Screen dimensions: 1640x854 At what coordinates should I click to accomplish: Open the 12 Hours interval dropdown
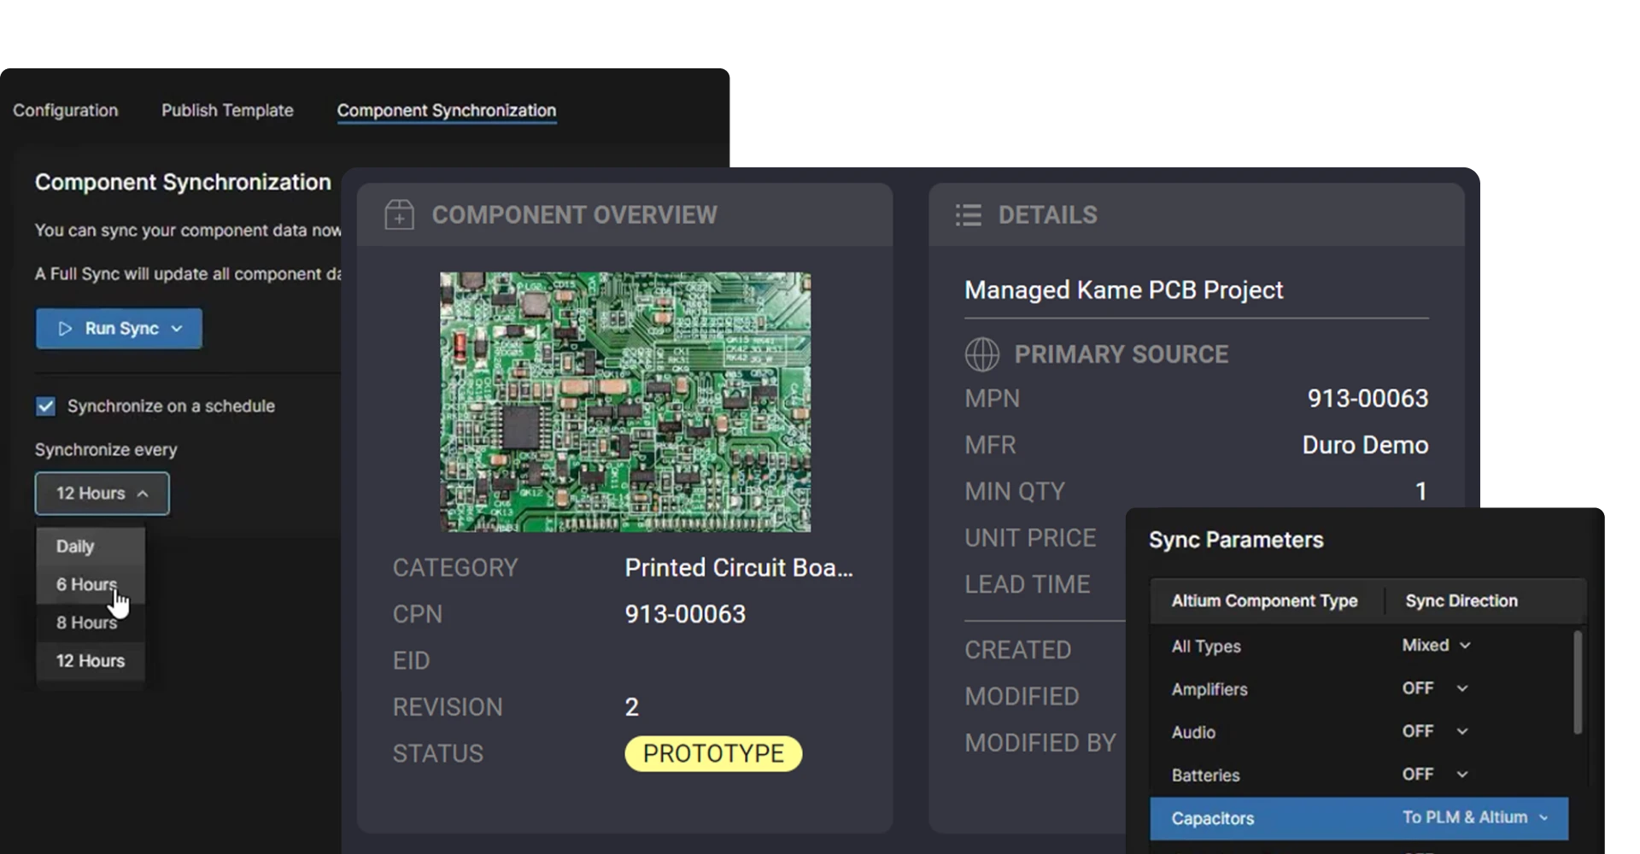pos(102,494)
